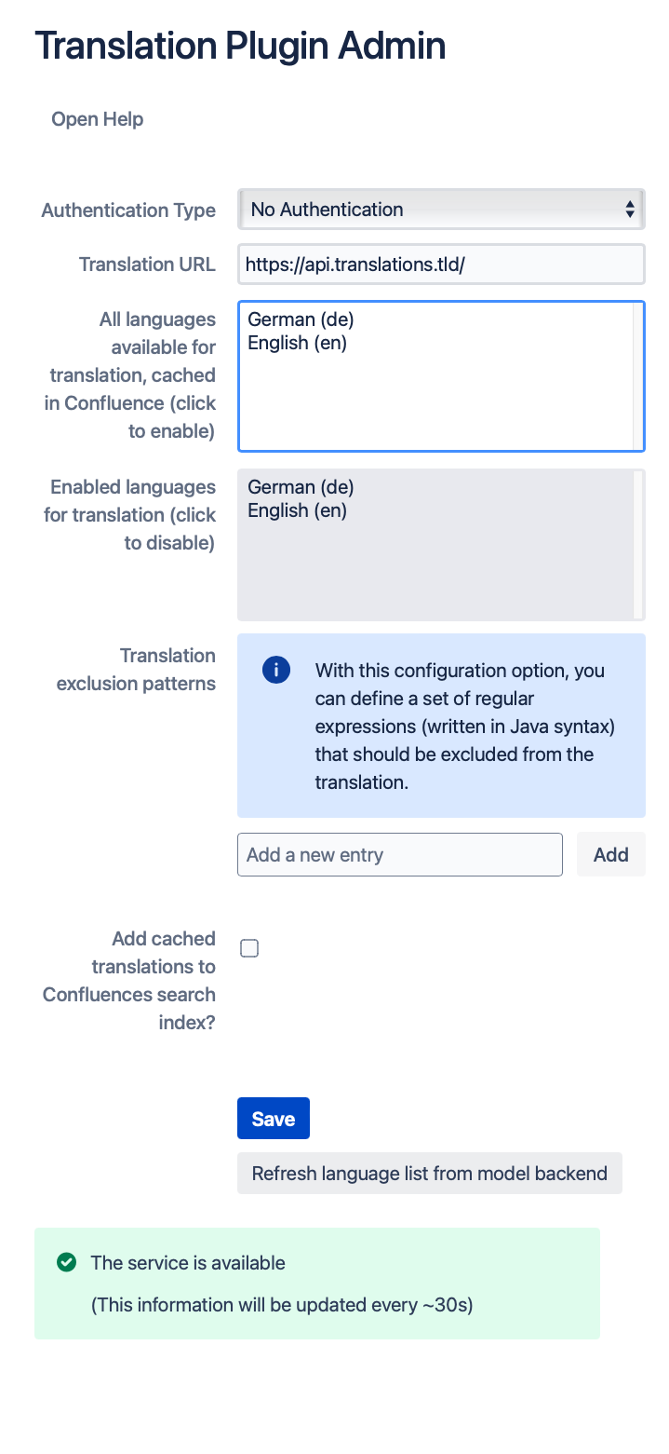Image resolution: width=669 pixels, height=1454 pixels.
Task: Disable German (de) in enabled languages list
Action: [301, 486]
